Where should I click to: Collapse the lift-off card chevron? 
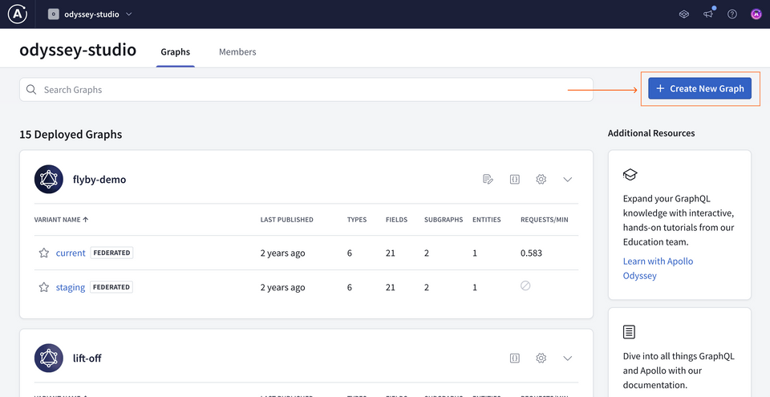568,359
